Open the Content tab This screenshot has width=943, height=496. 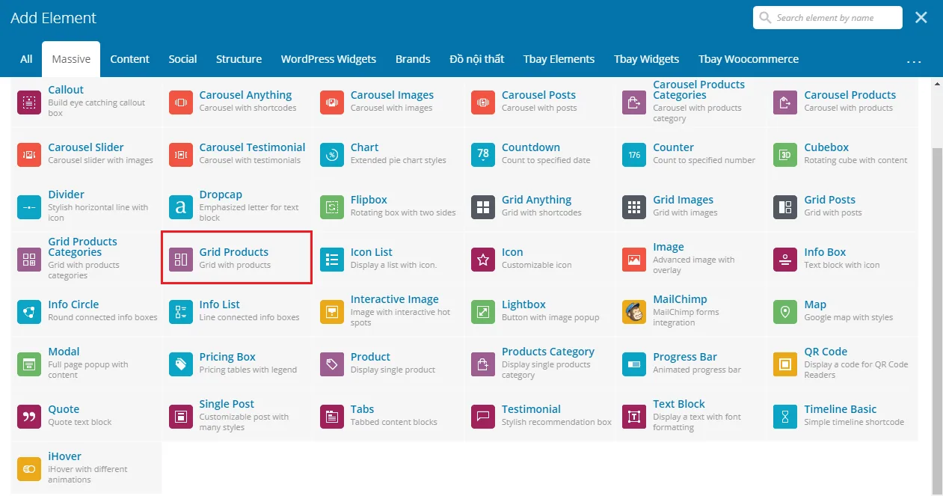point(130,59)
